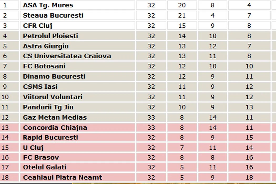Click the Rapid Bucuresti team name

pyautogui.click(x=50, y=137)
